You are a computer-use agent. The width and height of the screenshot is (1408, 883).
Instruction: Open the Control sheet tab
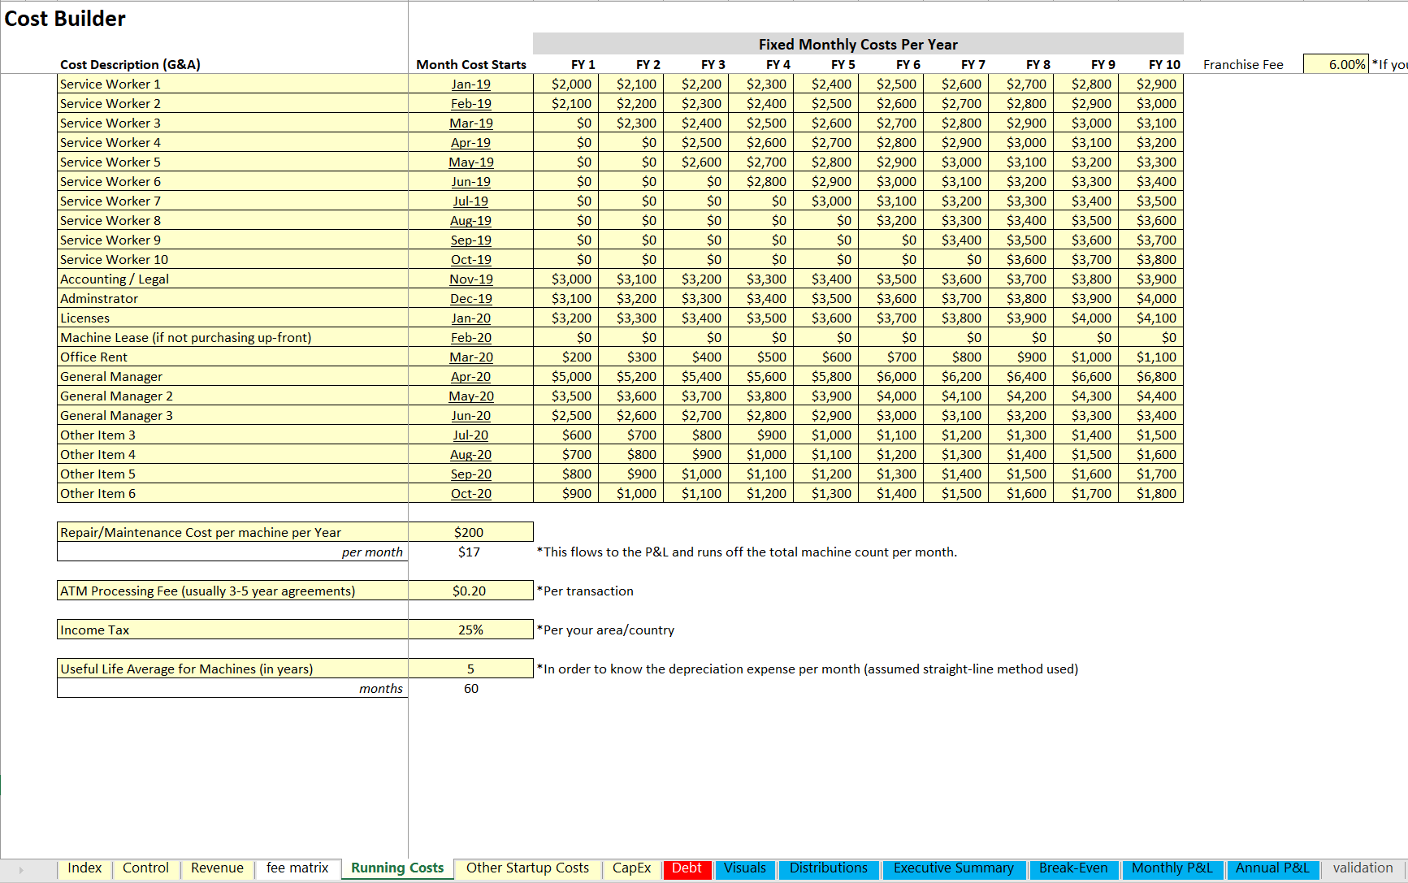pos(145,868)
